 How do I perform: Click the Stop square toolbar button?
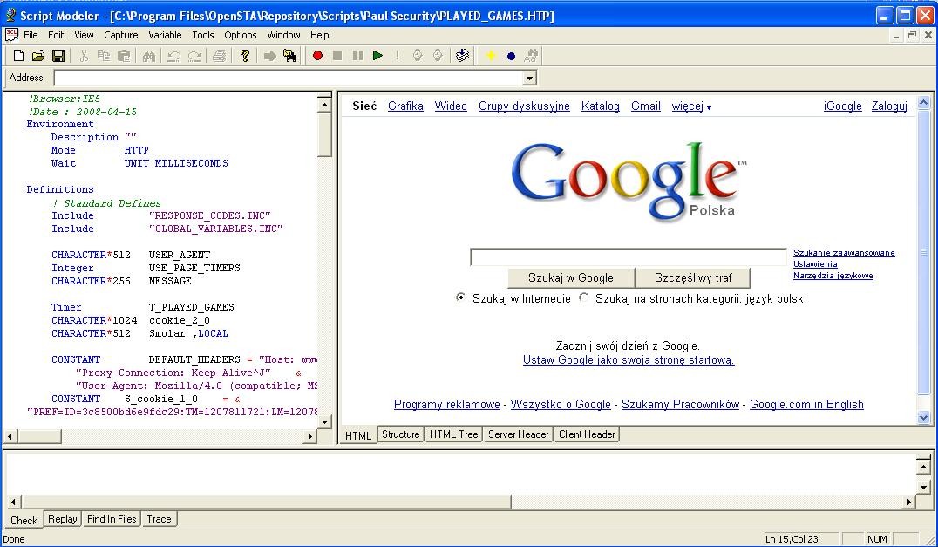coord(337,56)
